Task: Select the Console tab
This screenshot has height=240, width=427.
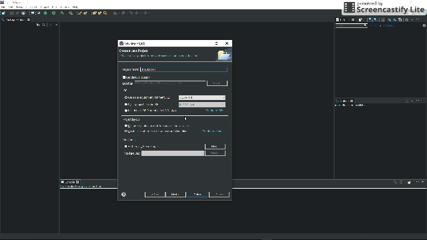Action: pos(70,182)
